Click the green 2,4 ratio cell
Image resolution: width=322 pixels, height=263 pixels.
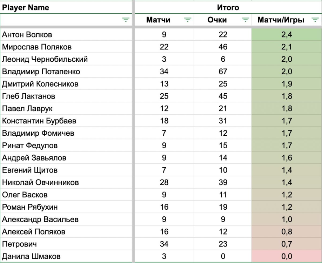pyautogui.click(x=287, y=34)
